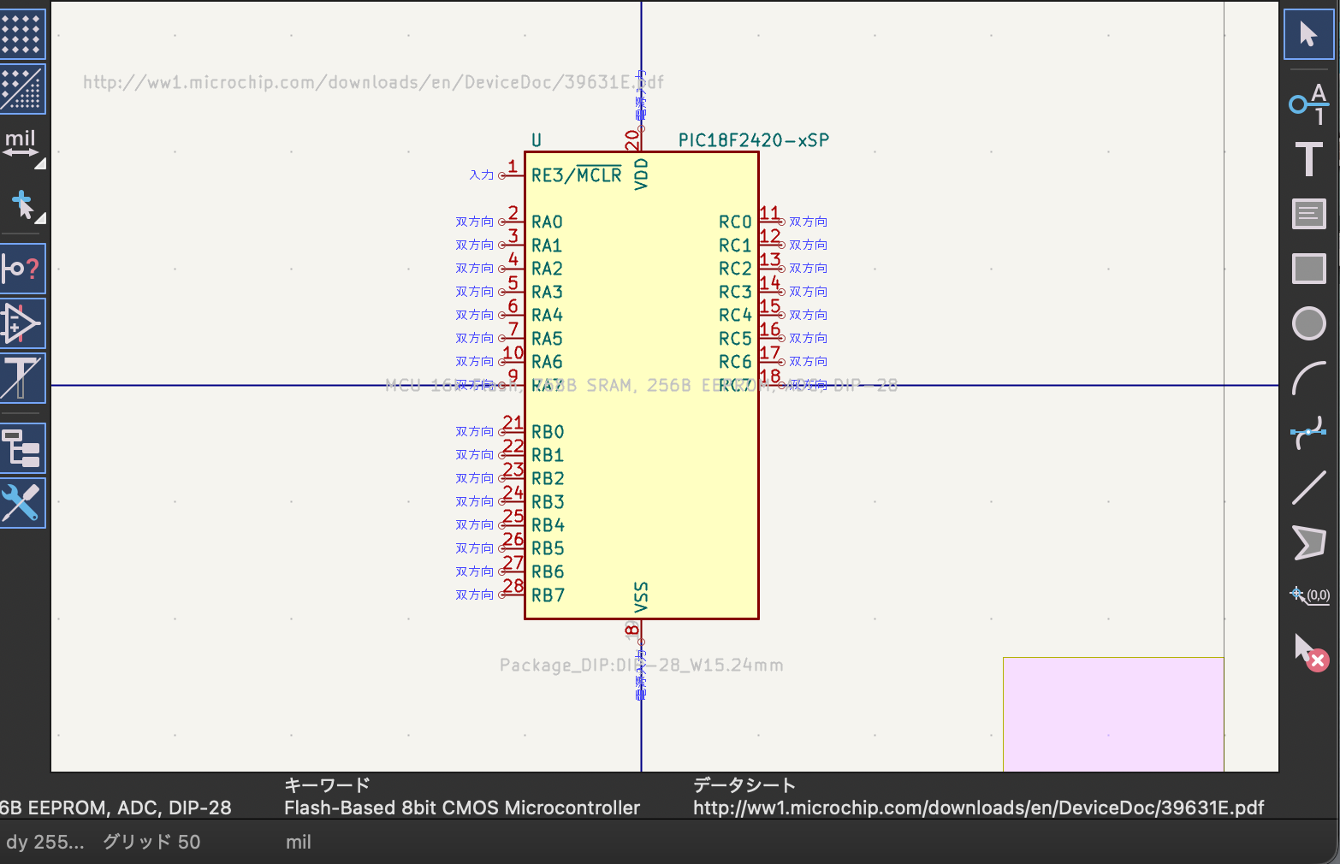Screen dimensions: 1340x864
Task: Toggle grid display in the left toolbar
Action: 21,33
